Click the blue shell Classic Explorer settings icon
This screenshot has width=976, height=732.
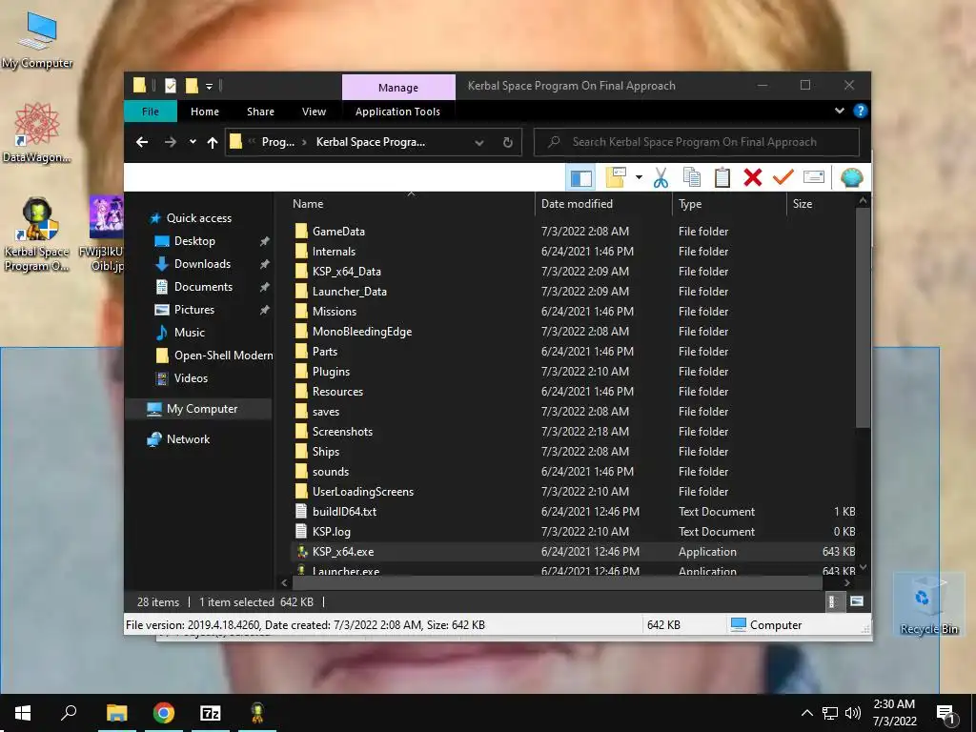(x=851, y=178)
